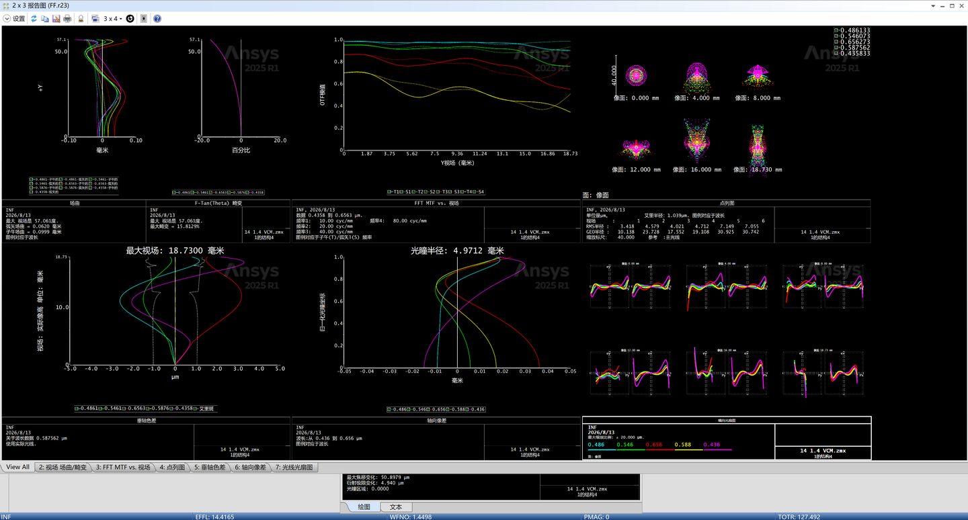Image resolution: width=968 pixels, height=520 pixels.
Task: Select the 最大视场 lateral color plot
Action: (175, 310)
